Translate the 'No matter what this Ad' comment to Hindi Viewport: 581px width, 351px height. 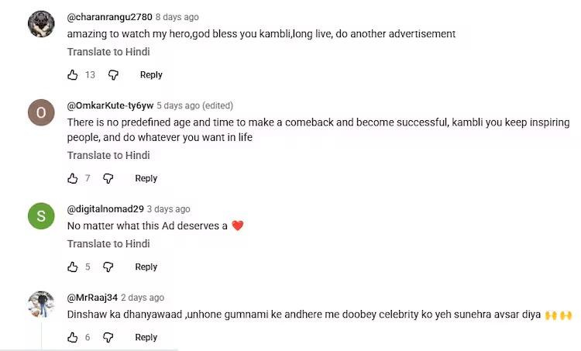click(x=108, y=244)
